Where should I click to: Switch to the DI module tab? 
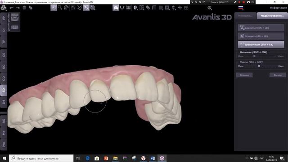point(4,30)
